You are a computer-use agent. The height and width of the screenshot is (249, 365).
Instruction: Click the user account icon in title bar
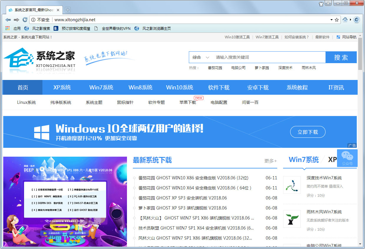coord(328,4)
